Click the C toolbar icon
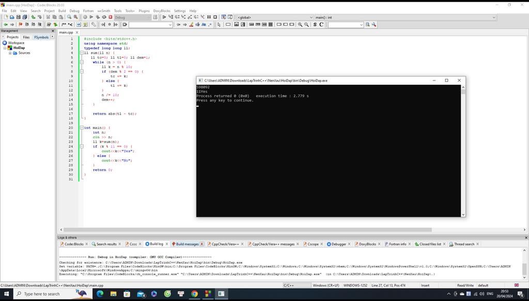This screenshot has height=301, width=529. click(321, 25)
